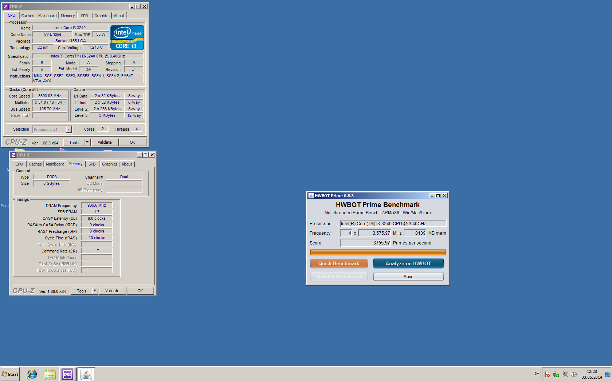Click the Start button
Viewport: 612px width, 382px height.
[x=10, y=374]
